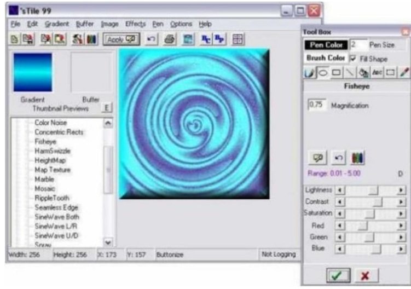The height and width of the screenshot is (289, 411).
Task: Click the Pen Color button
Action: click(x=326, y=45)
